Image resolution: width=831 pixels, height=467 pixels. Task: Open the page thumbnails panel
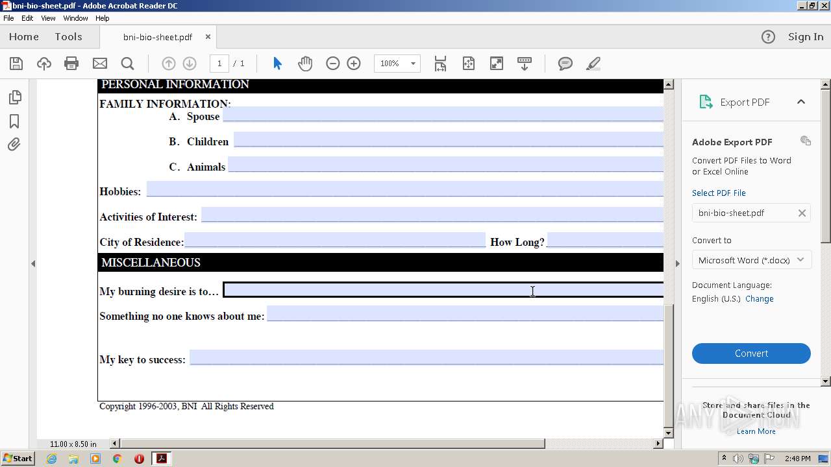(x=14, y=97)
